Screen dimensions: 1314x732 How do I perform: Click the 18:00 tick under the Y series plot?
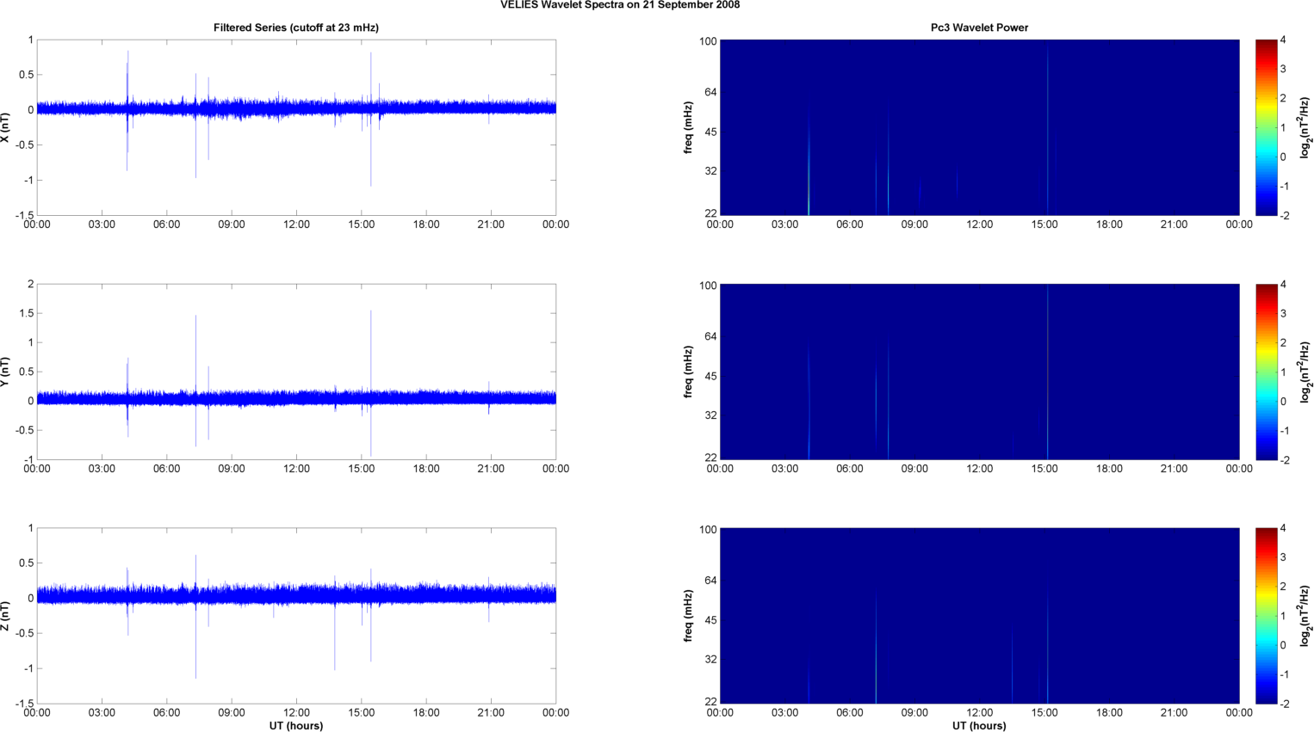[426, 469]
